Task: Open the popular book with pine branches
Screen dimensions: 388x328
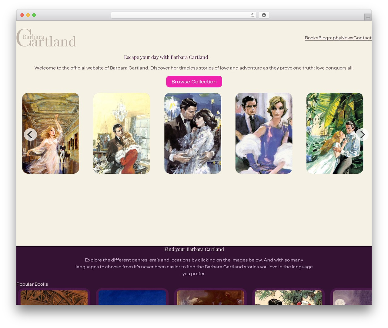Action: coord(289,297)
